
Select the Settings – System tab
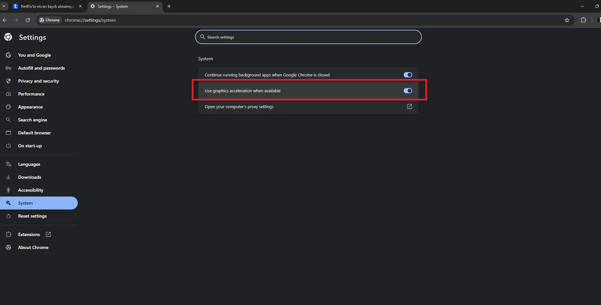[x=125, y=6]
